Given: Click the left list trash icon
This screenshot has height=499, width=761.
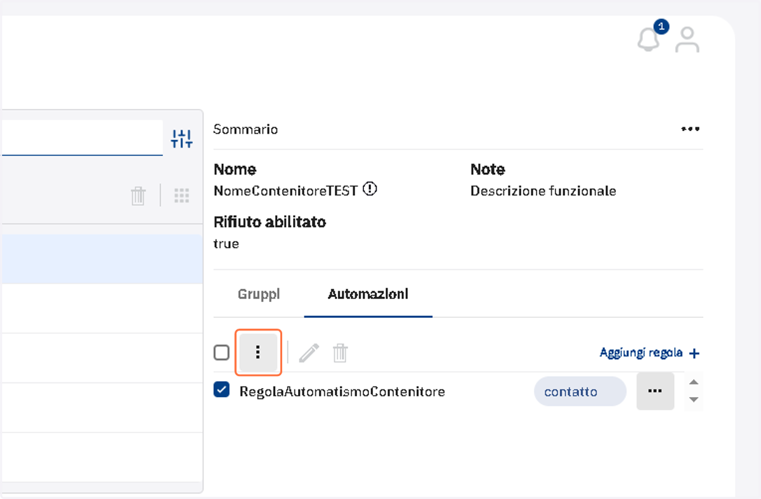Looking at the screenshot, I should [x=138, y=196].
